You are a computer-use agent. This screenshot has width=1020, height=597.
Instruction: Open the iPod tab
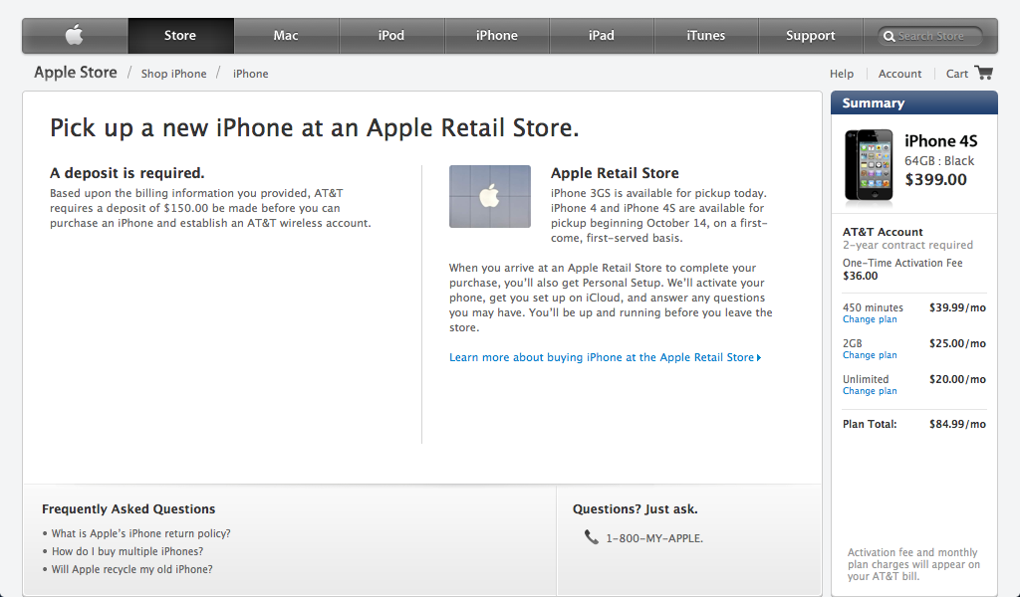click(390, 36)
